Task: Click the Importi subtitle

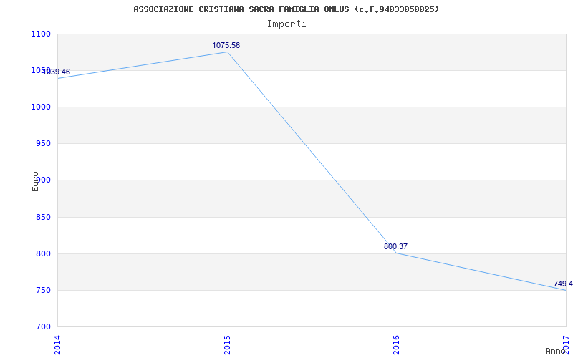Action: click(x=286, y=24)
